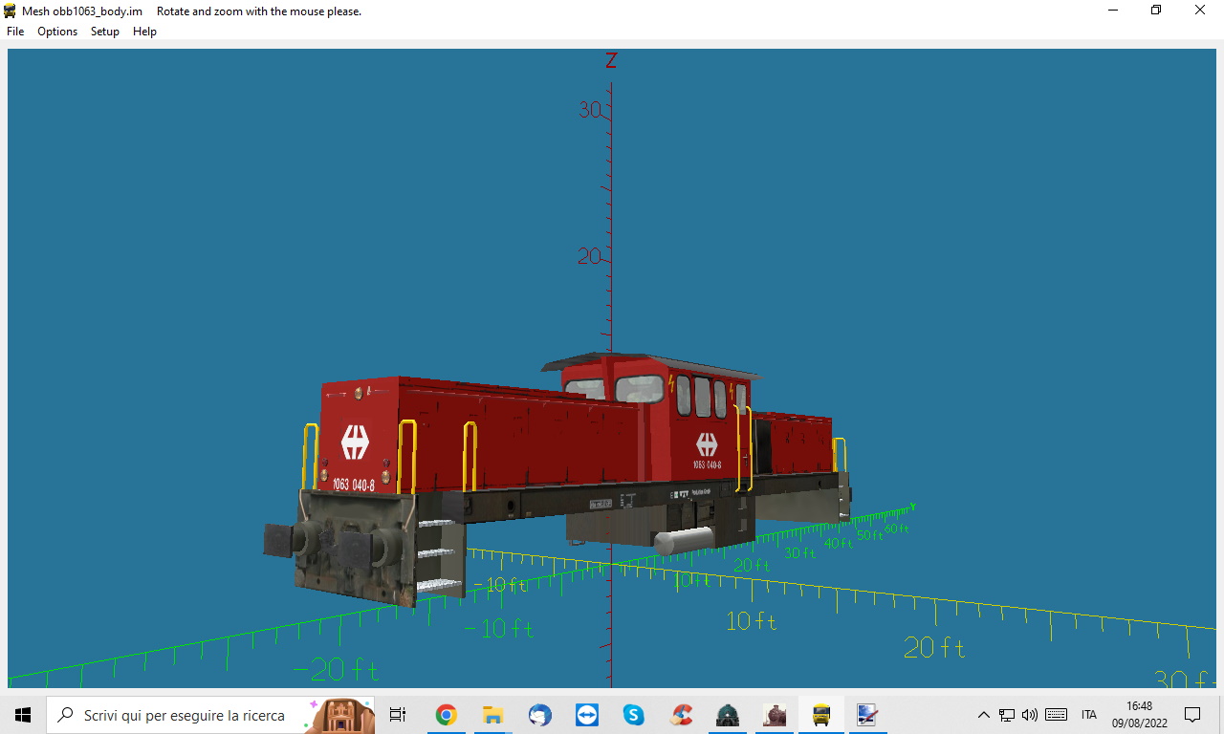Open the Windows Start menu
The image size is (1224, 734).
coord(23,715)
